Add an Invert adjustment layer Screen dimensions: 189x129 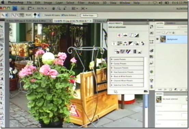117,52
